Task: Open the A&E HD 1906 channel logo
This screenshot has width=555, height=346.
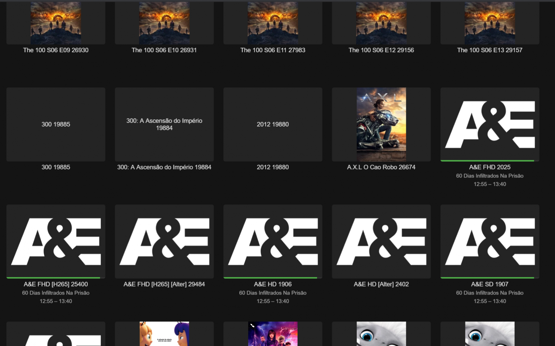Action: (273, 241)
